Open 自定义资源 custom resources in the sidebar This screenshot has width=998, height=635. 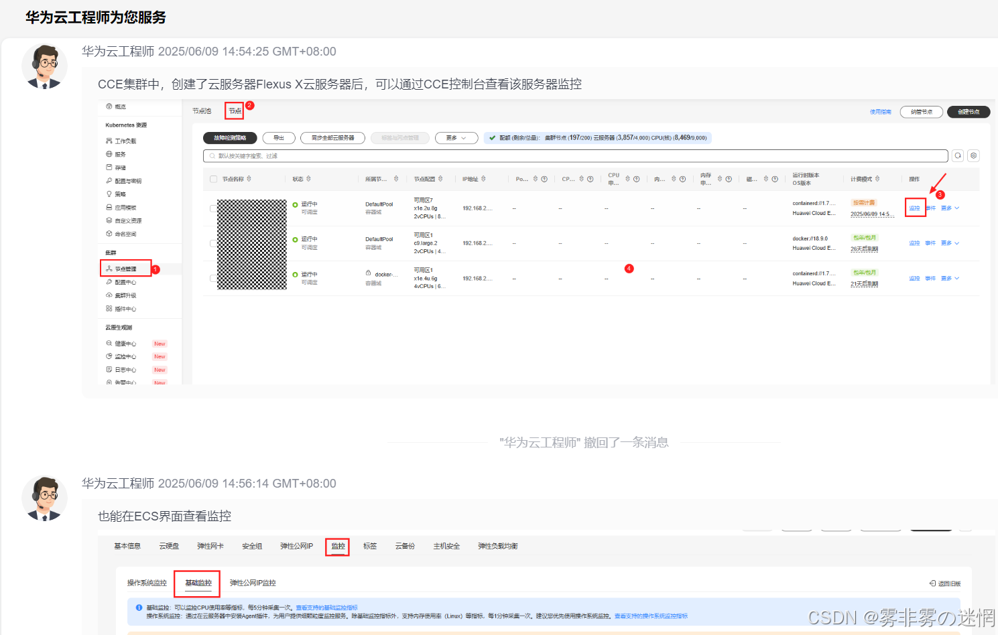(123, 220)
